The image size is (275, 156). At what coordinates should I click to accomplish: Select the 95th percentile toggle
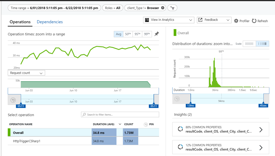[137, 34]
